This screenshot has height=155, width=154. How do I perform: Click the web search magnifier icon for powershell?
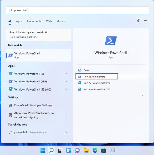pos(11,132)
